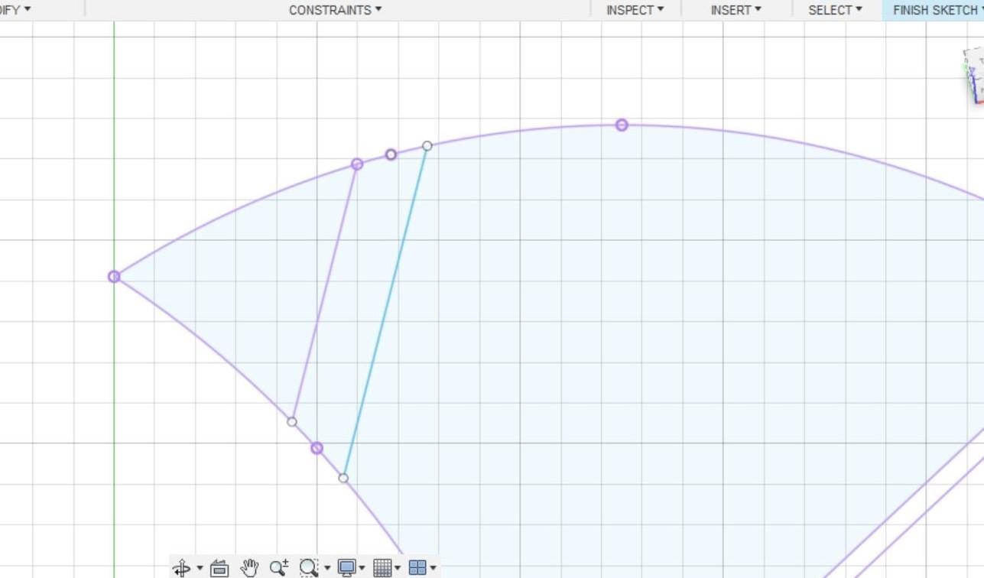This screenshot has width=984, height=578.
Task: Click the Grid and Snaps icon
Action: 382,567
